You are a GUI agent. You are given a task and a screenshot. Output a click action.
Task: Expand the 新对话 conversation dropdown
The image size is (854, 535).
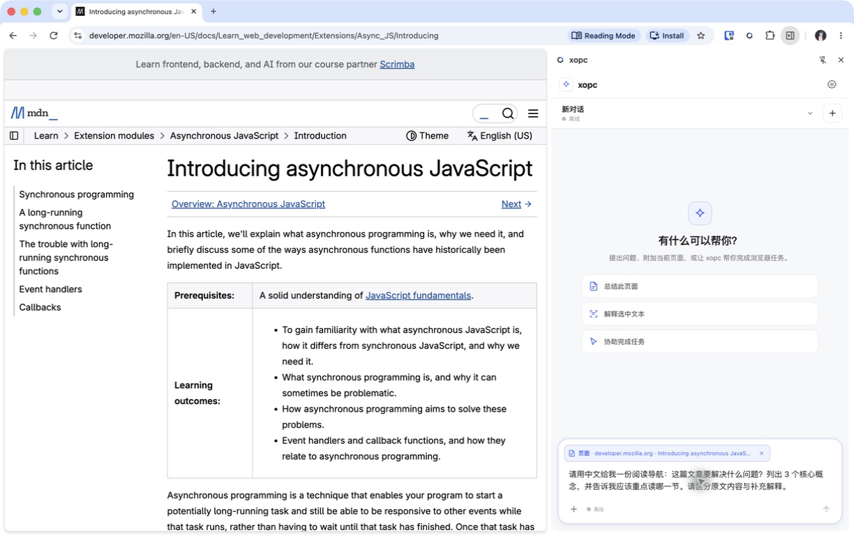tap(810, 113)
